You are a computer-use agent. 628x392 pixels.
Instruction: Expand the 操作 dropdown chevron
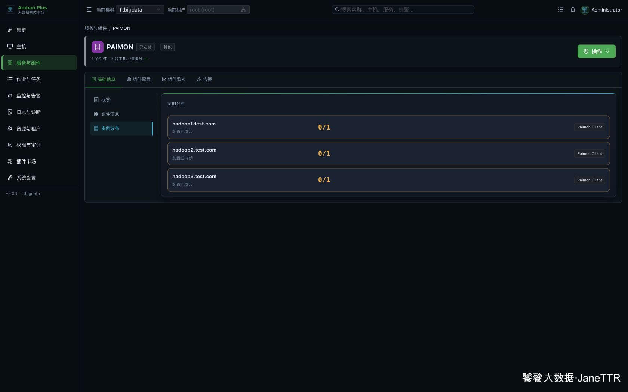[607, 52]
